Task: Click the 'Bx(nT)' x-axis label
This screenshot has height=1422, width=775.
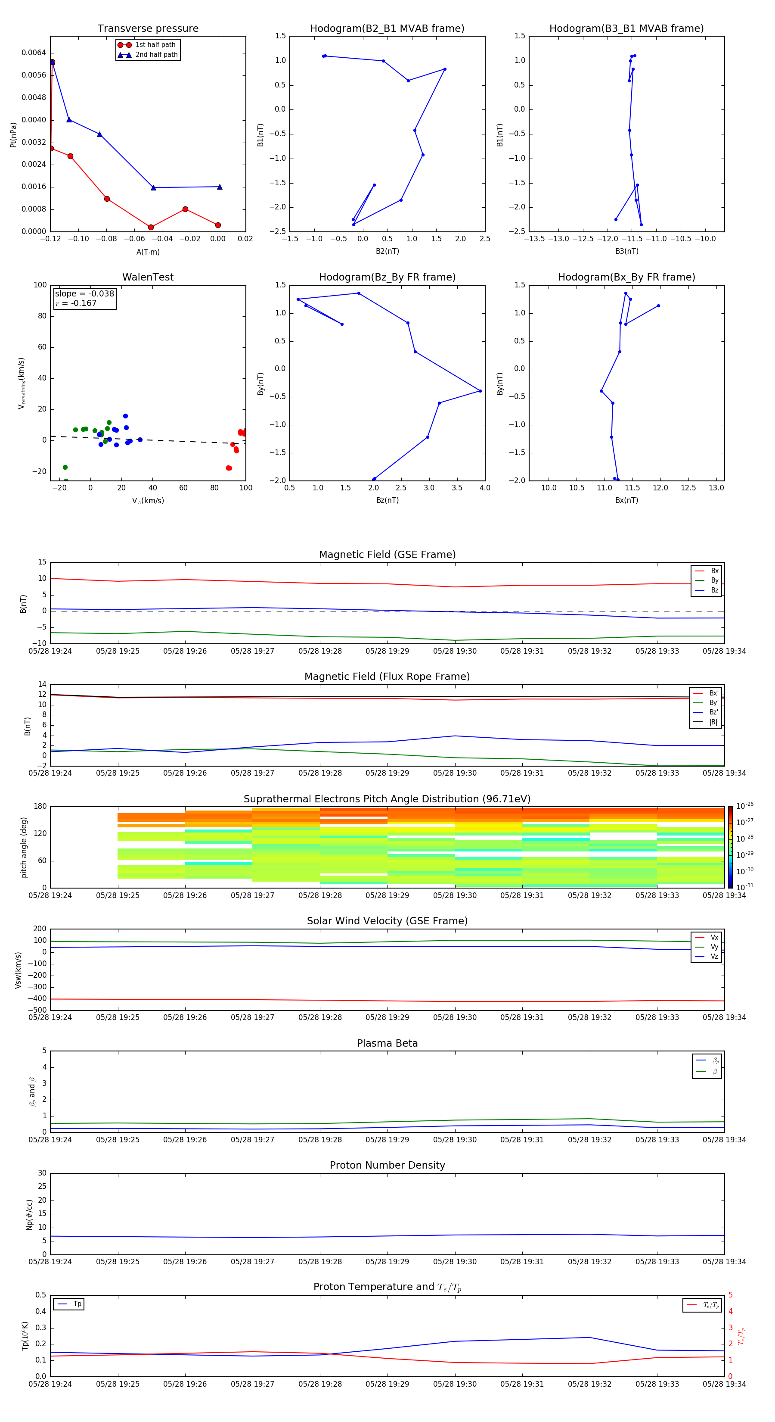Action: pyautogui.click(x=626, y=500)
